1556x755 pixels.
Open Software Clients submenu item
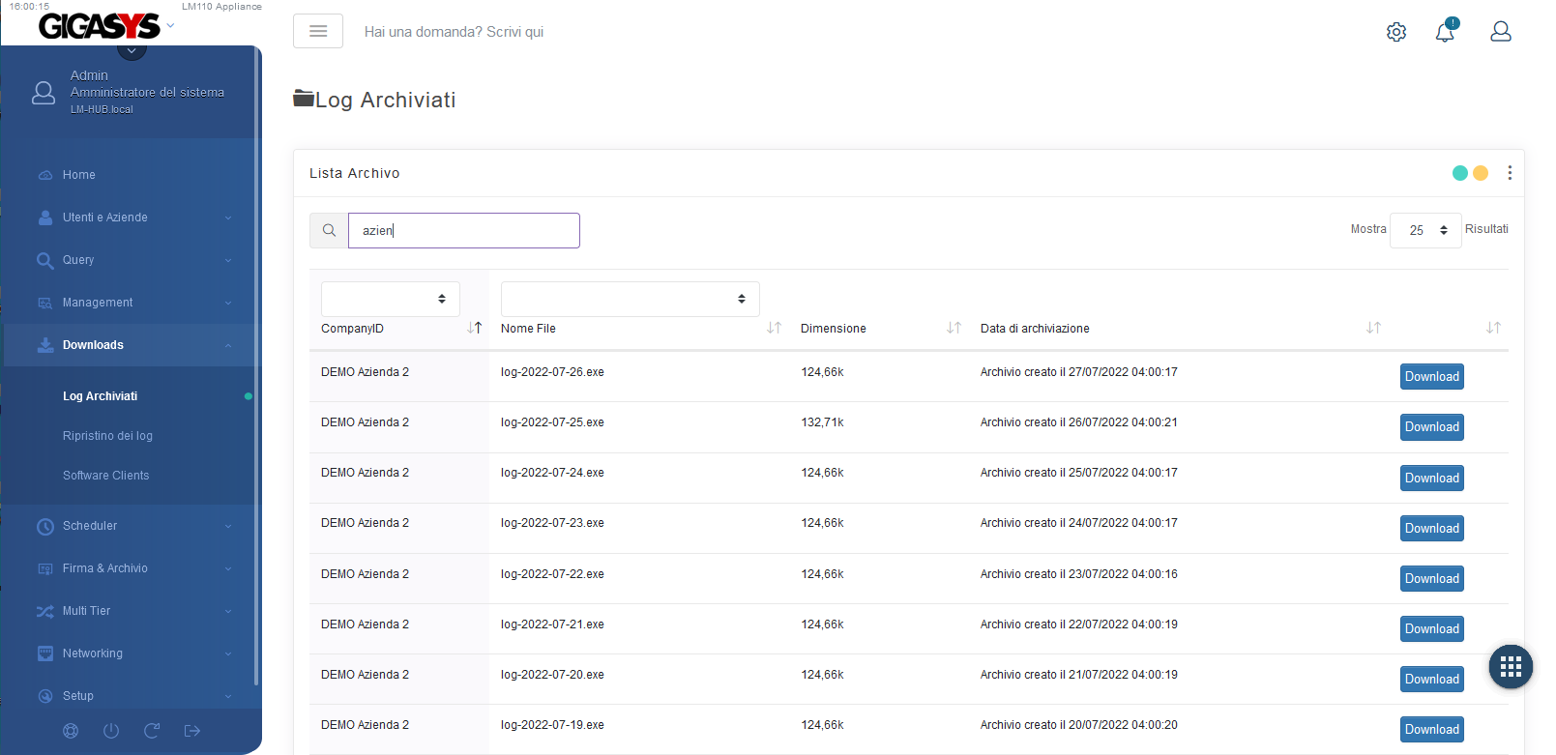[105, 476]
